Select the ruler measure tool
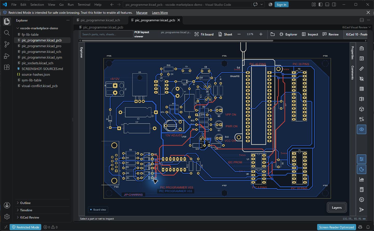The image size is (374, 231). 362,69
